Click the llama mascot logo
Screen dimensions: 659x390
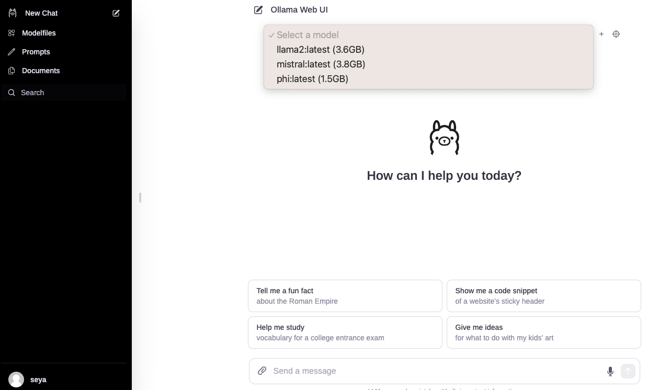click(445, 137)
